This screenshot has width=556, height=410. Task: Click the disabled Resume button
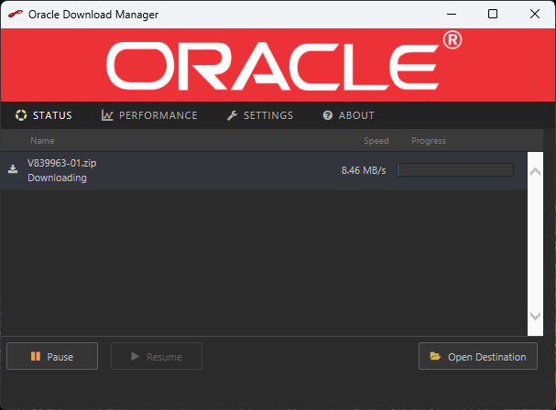[x=157, y=356]
